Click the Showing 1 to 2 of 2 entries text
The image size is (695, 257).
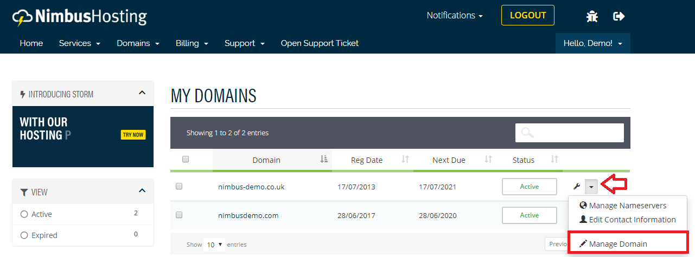227,133
